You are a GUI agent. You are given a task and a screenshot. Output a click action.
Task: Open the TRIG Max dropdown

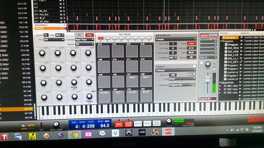point(60,35)
